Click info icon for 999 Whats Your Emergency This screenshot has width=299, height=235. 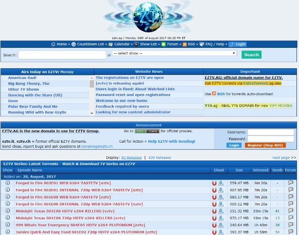point(7,225)
